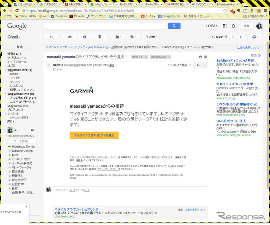Open the その他のブックマーク folder
The image size is (270, 225).
(256, 16)
